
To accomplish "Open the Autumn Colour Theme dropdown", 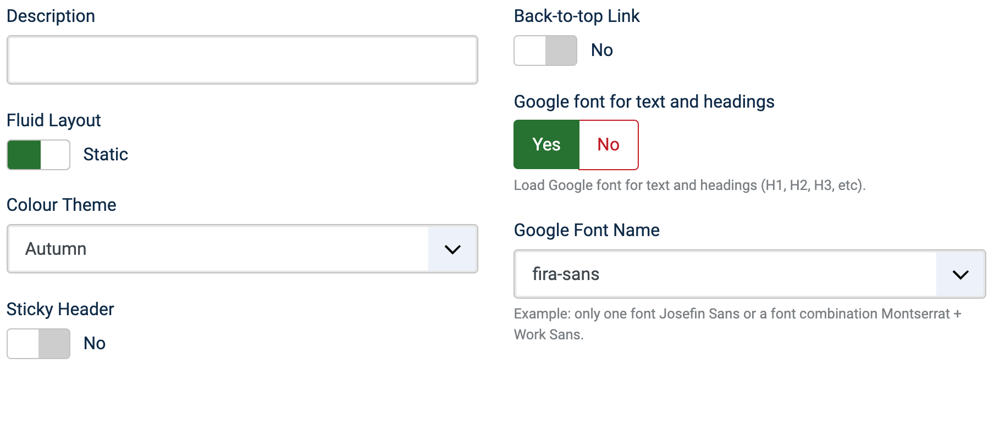I will (x=220, y=249).
